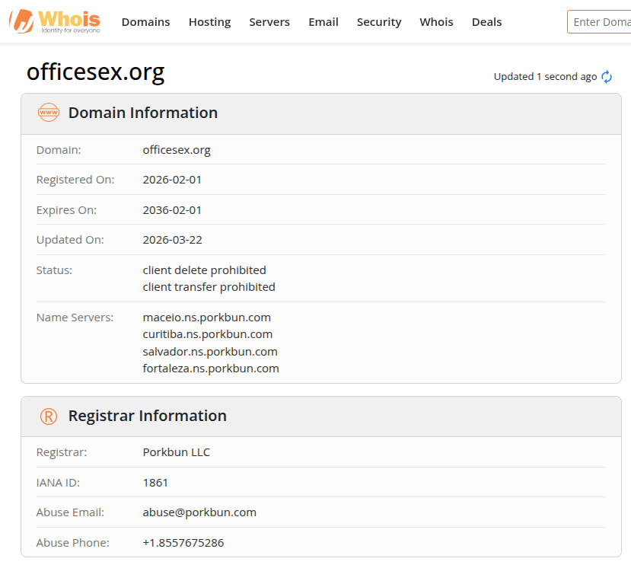The height and width of the screenshot is (568, 631).
Task: Click the maceio.ns.porkbun.com name server
Action: pos(206,317)
